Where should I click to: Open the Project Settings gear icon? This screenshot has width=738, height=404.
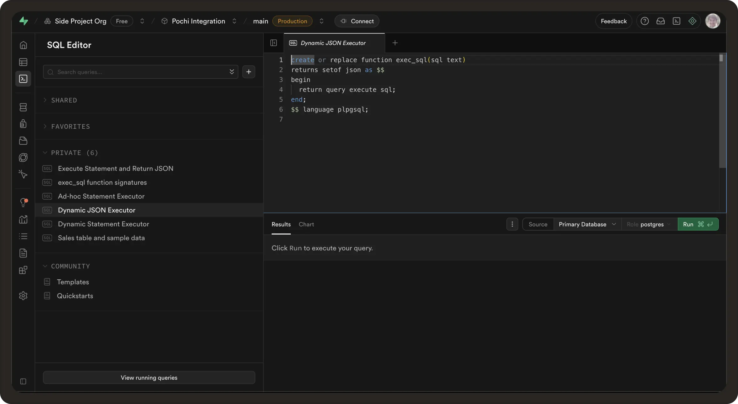pyautogui.click(x=23, y=296)
